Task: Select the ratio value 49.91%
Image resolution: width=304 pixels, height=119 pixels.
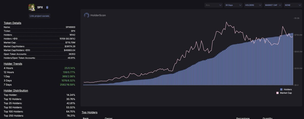Action: point(71,58)
